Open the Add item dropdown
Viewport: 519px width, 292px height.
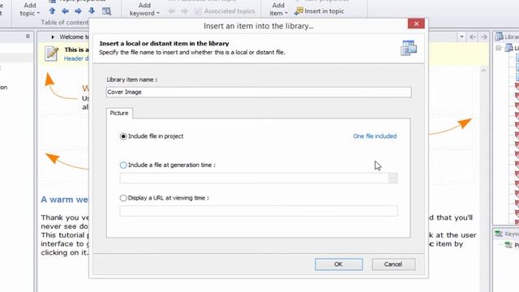pos(278,9)
